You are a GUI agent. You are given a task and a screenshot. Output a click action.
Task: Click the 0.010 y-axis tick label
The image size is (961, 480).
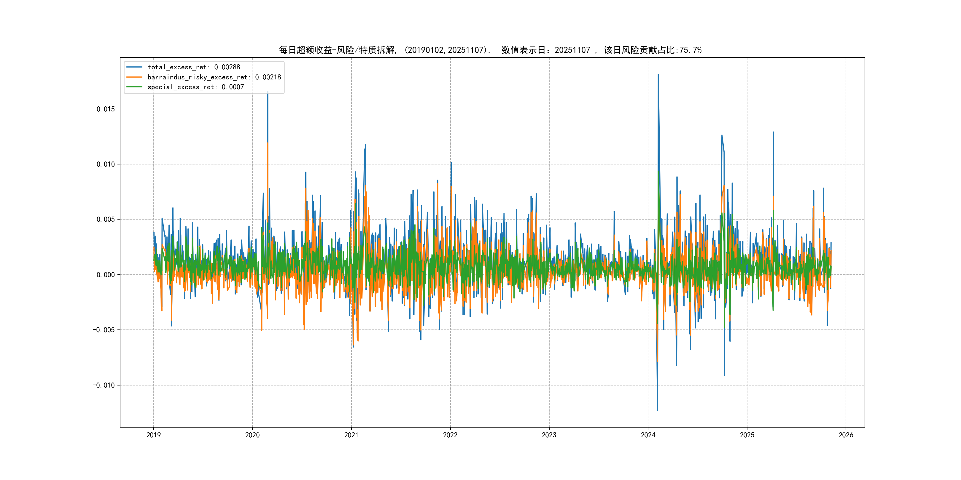point(106,164)
